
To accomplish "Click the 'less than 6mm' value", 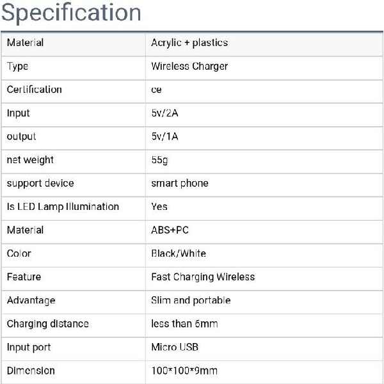I will 184,324.
